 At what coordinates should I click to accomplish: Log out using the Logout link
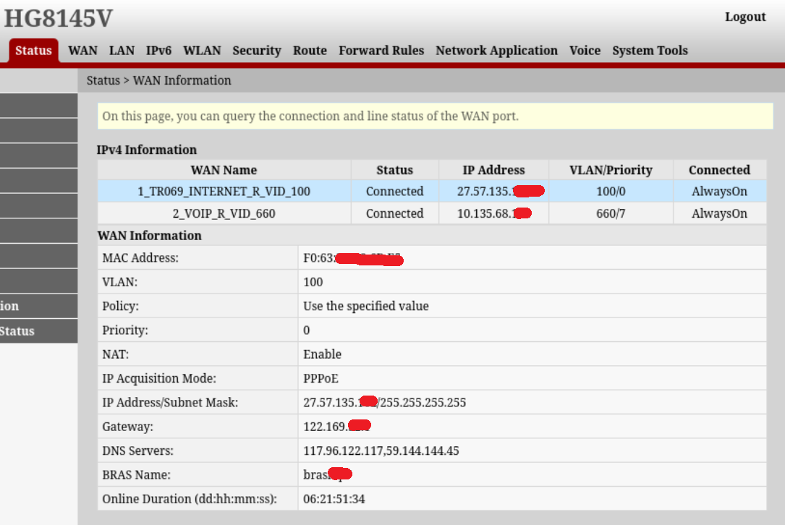click(x=744, y=17)
